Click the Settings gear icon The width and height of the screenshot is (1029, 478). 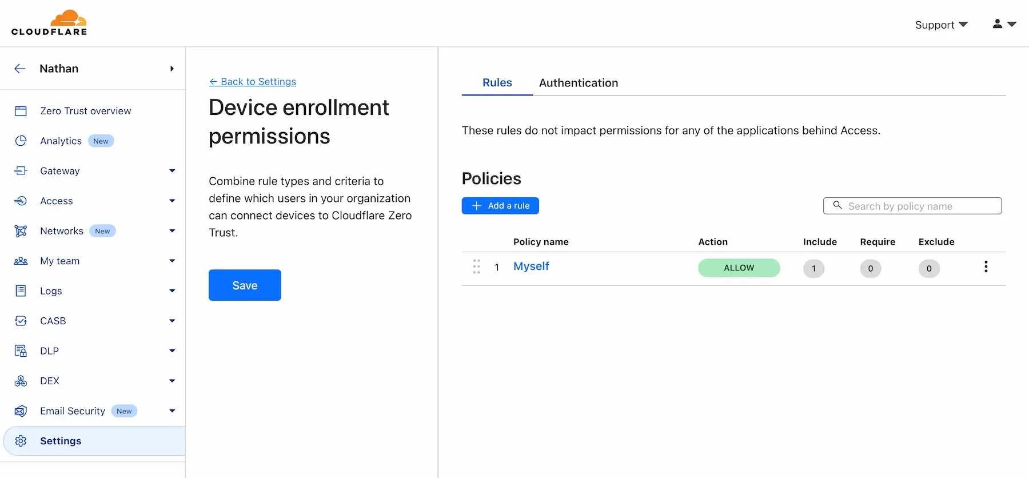coord(21,441)
